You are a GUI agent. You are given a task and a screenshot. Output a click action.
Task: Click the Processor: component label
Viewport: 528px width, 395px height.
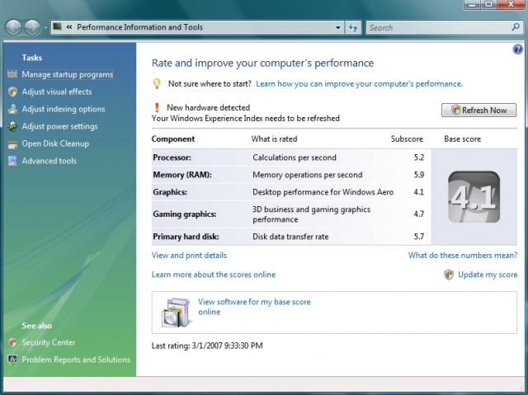pos(172,158)
